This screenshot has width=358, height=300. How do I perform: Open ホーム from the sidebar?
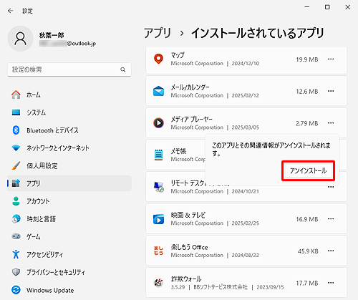point(69,95)
